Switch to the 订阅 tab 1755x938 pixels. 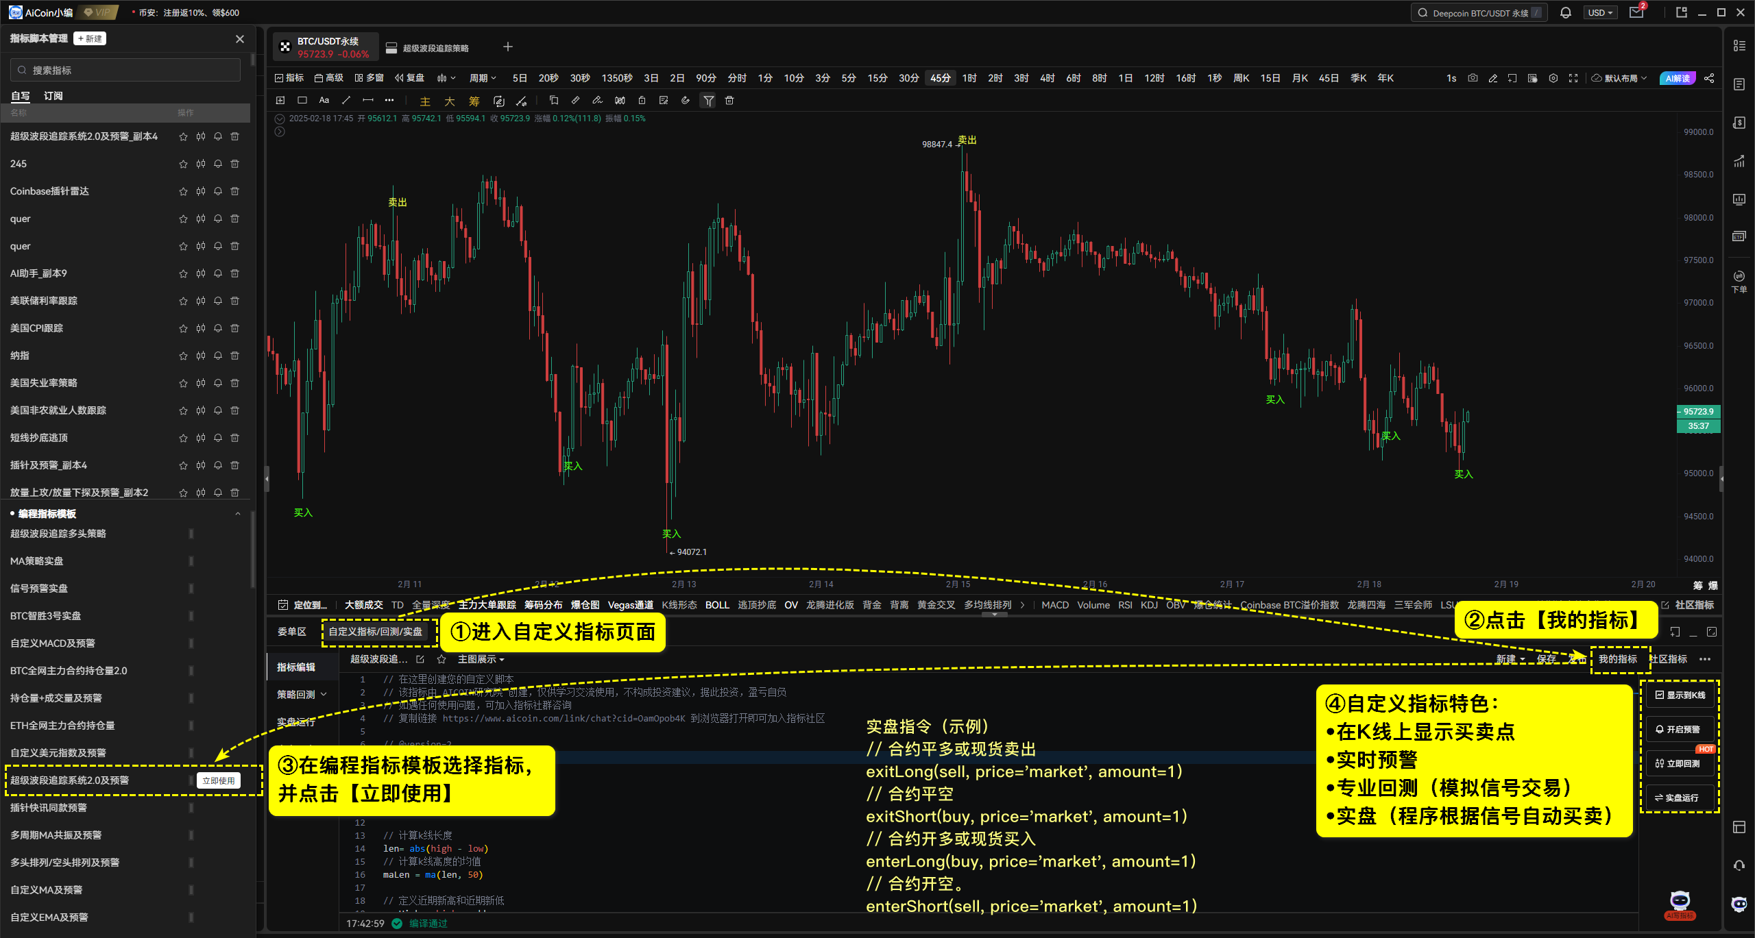pos(53,96)
